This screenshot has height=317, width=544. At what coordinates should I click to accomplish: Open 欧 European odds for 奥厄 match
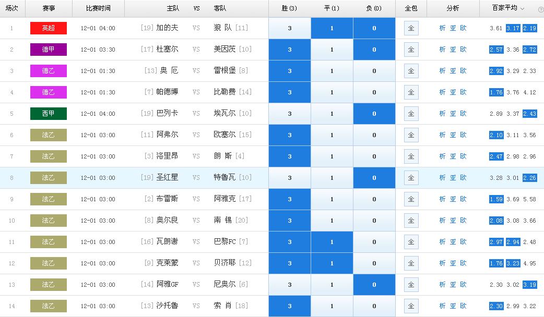coord(463,71)
